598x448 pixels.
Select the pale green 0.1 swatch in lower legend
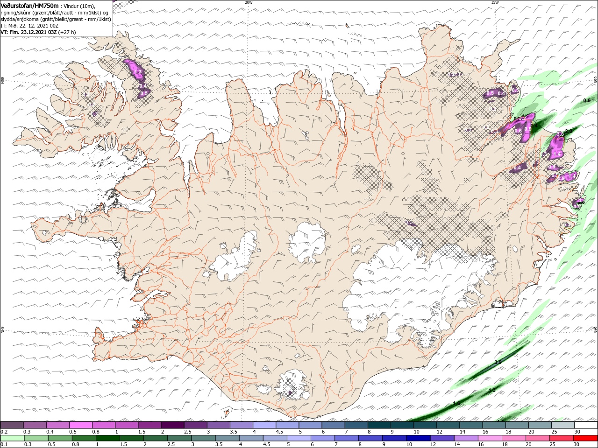pyautogui.click(x=12, y=438)
